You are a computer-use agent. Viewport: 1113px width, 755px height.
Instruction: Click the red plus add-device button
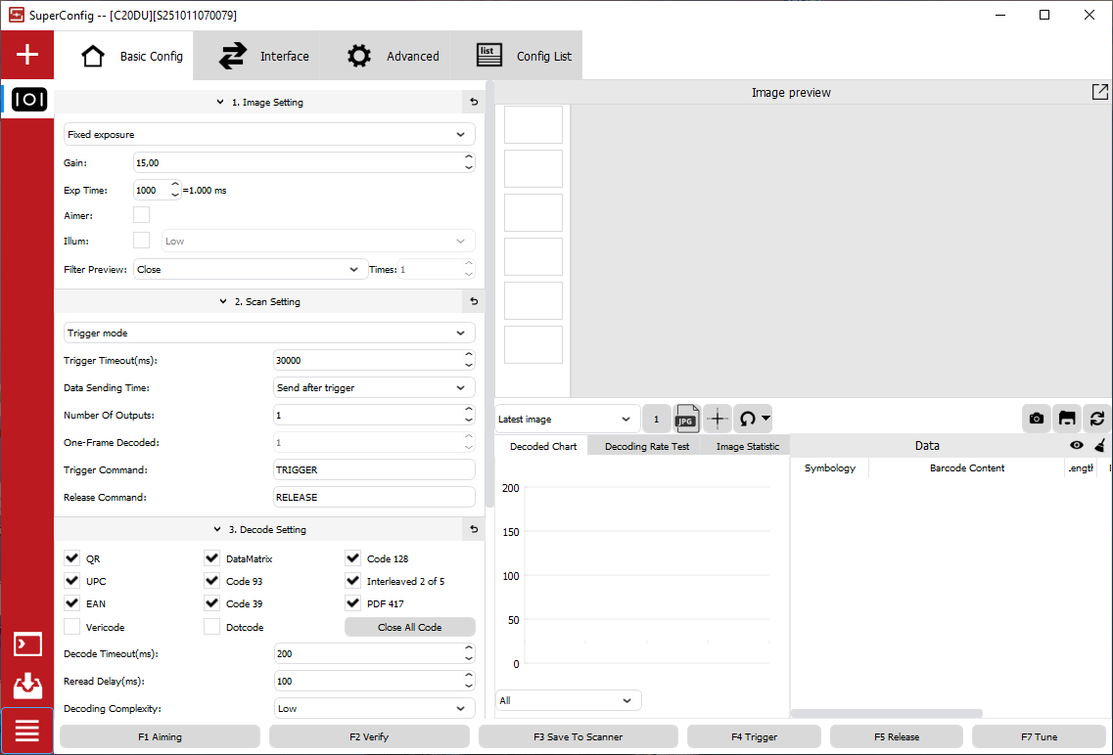[27, 55]
